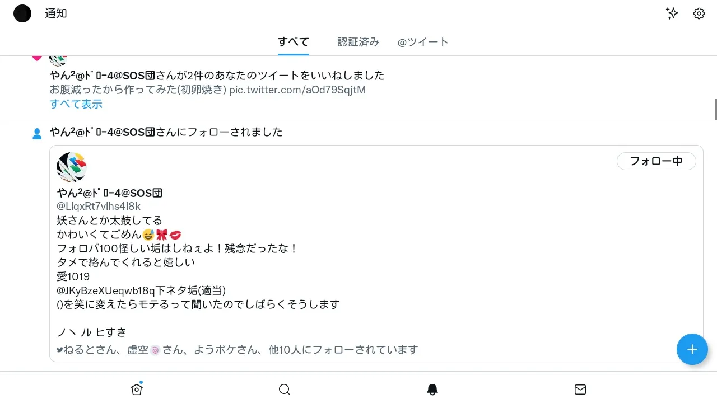Toggle the フォロー中 following button
717x408 pixels.
657,161
